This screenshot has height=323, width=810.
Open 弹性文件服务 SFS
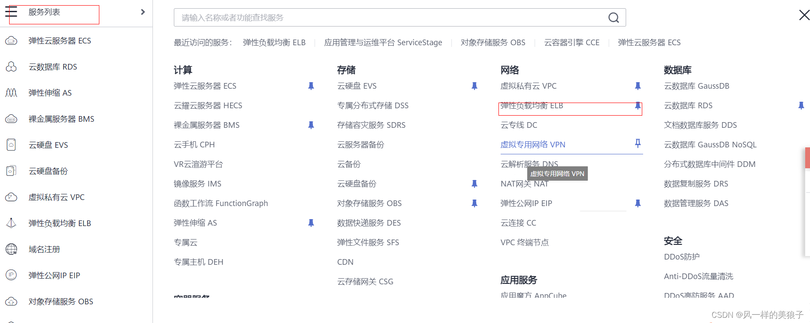(368, 243)
